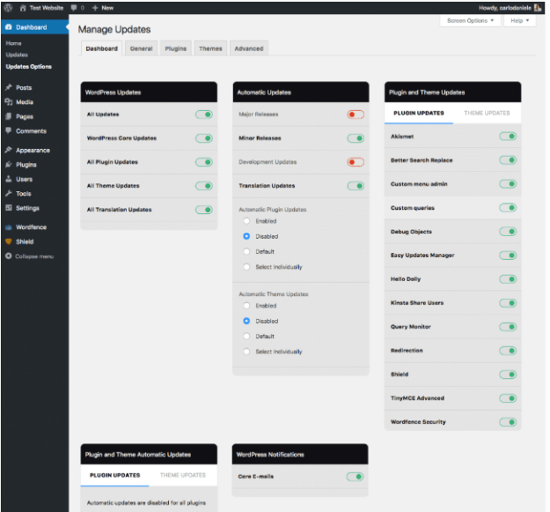Toggle Kinsta Share Users update switch
The image size is (550, 512).
(508, 303)
